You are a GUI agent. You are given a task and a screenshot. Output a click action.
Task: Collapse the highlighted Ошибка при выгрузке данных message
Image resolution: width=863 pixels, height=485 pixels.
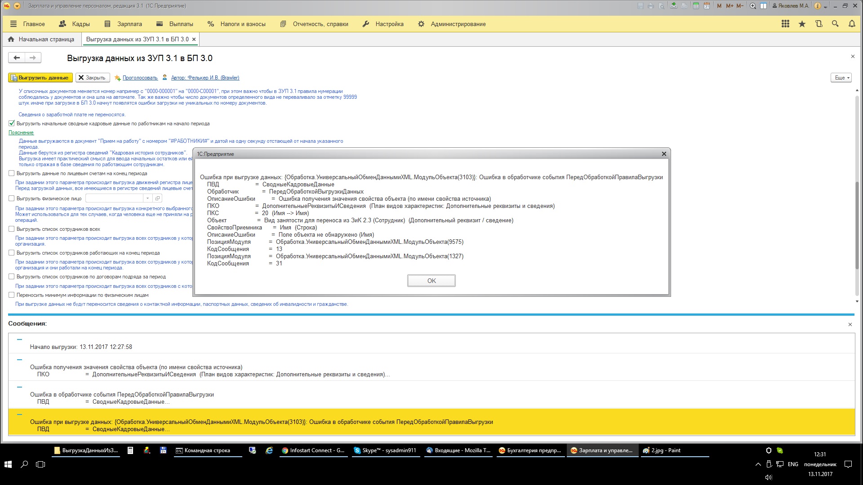coord(19,414)
